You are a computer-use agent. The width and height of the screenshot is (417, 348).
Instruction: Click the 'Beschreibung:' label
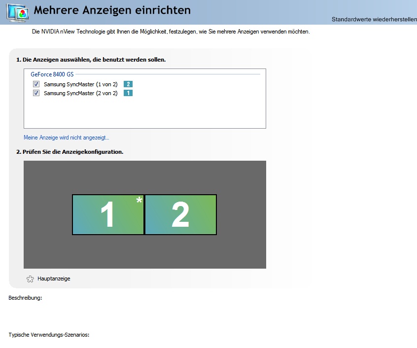(x=25, y=298)
